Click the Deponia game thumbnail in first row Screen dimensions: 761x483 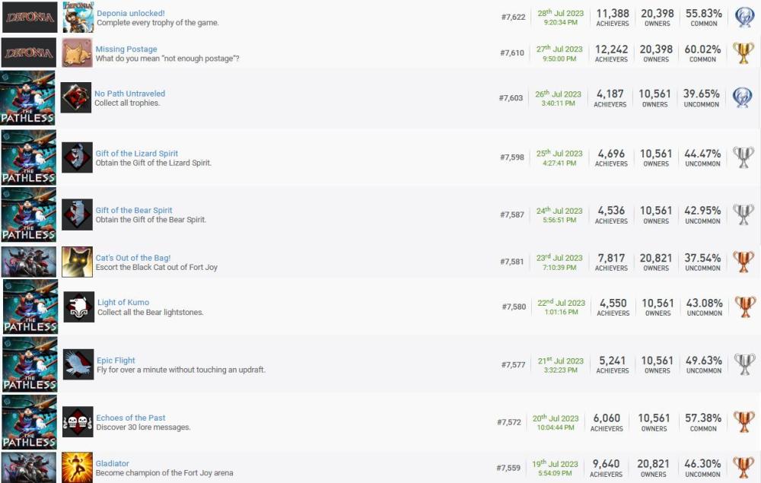pos(30,17)
